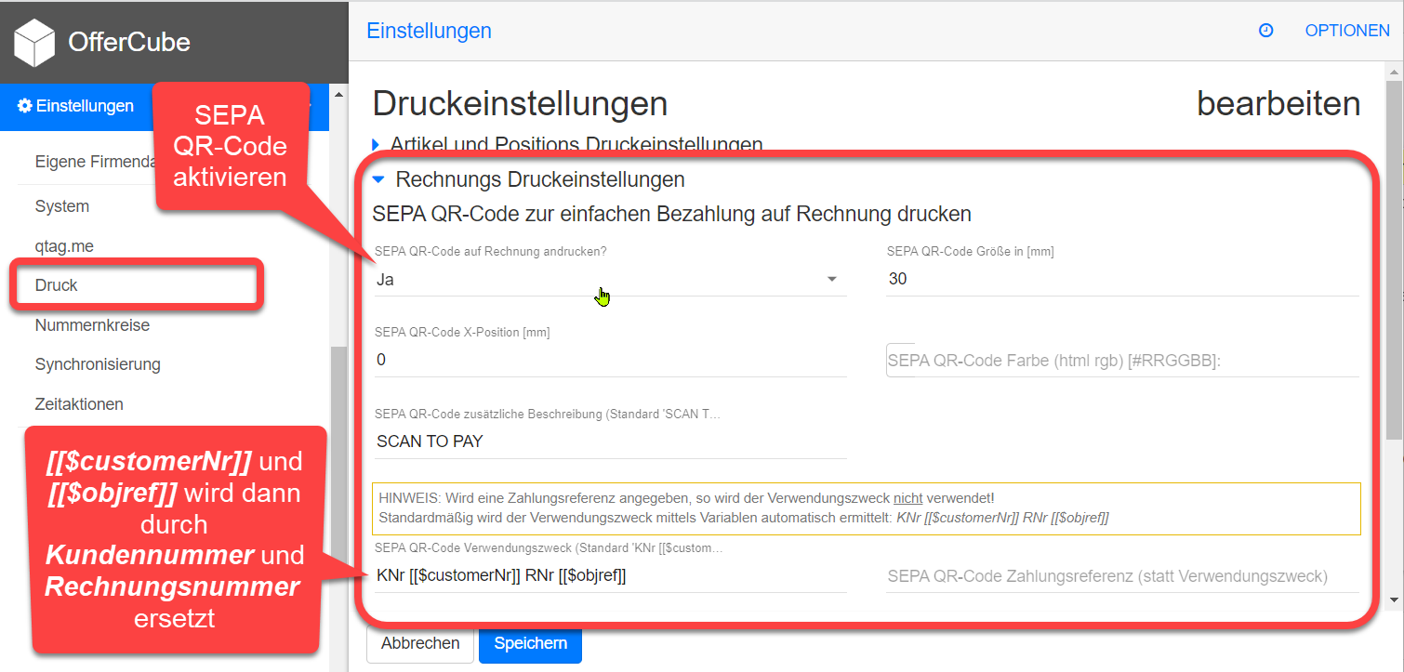Select Nummernkreise in the sidebar
Screen dimensions: 1404x672
click(x=92, y=325)
